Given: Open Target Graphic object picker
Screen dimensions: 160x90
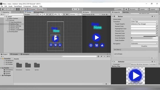Looking at the screenshot, I should coord(157,24).
